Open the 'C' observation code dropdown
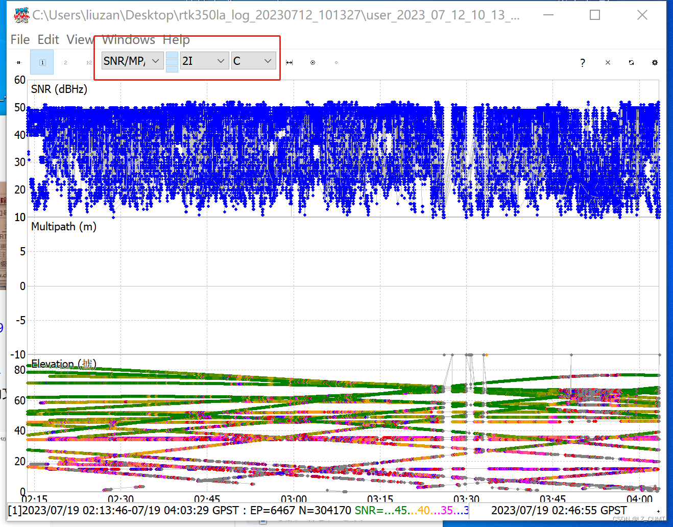673x527 pixels. (x=253, y=60)
